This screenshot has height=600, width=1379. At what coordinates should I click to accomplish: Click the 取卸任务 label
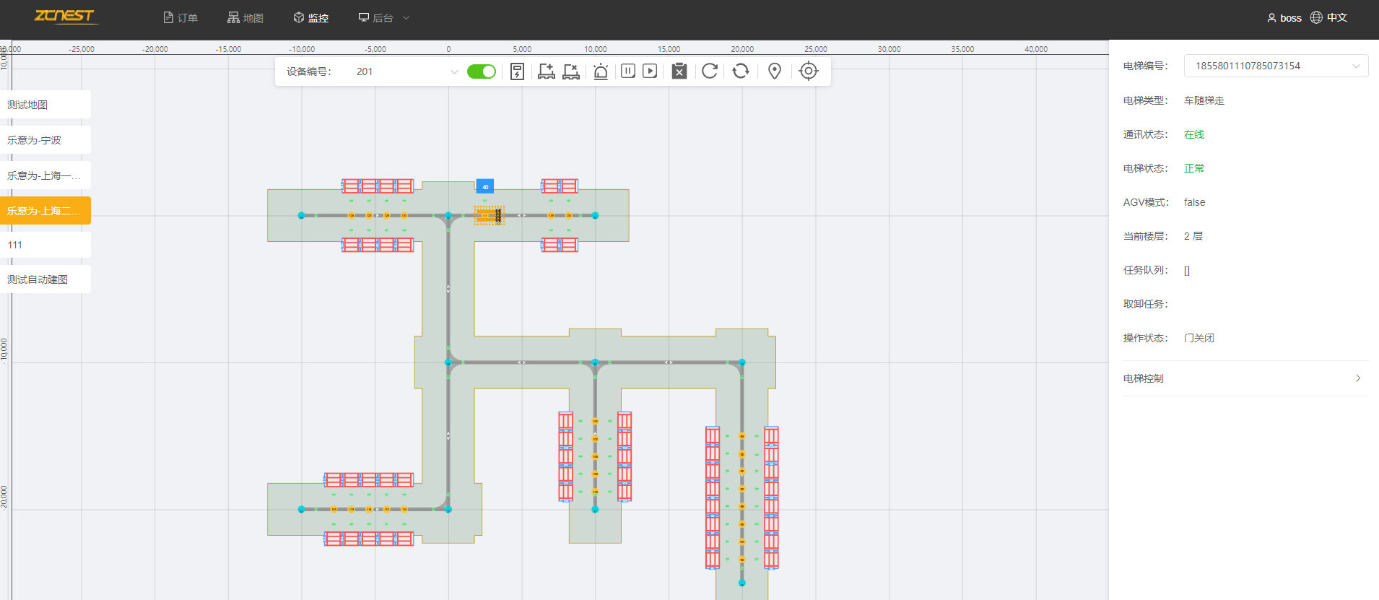(x=1146, y=304)
